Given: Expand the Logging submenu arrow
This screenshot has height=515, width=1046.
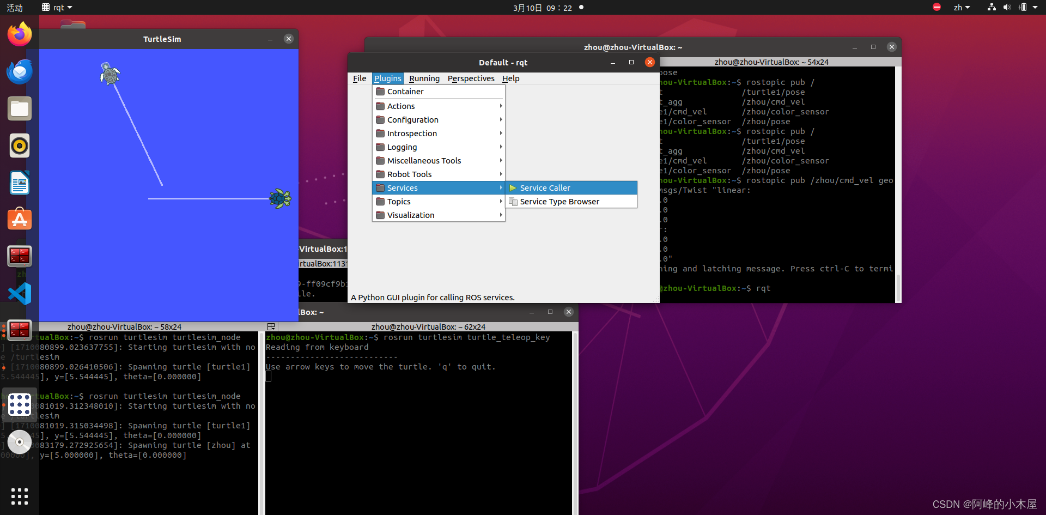Looking at the screenshot, I should click(501, 147).
